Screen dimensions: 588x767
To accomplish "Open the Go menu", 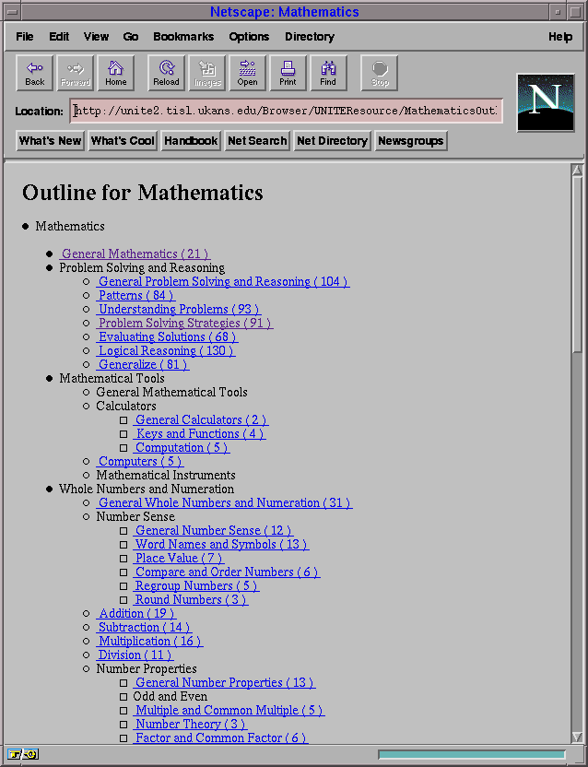I will point(131,37).
